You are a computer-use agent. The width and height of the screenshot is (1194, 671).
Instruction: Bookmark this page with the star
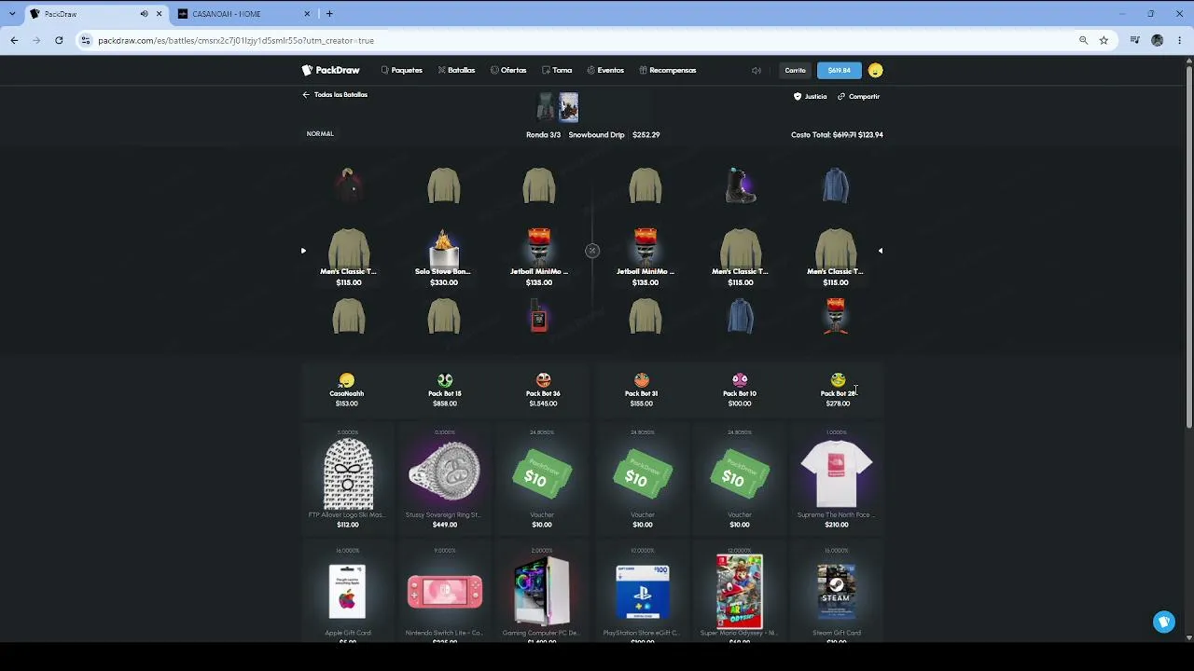coord(1104,40)
